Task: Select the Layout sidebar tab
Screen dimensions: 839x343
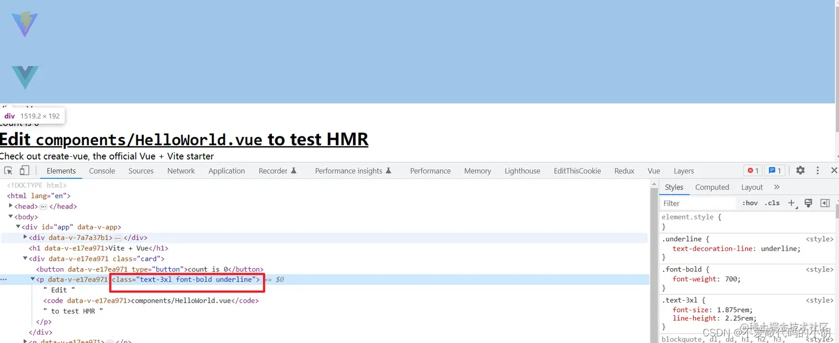Action: [x=752, y=187]
